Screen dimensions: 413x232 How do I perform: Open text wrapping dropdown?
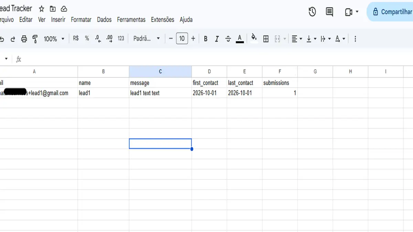point(326,39)
